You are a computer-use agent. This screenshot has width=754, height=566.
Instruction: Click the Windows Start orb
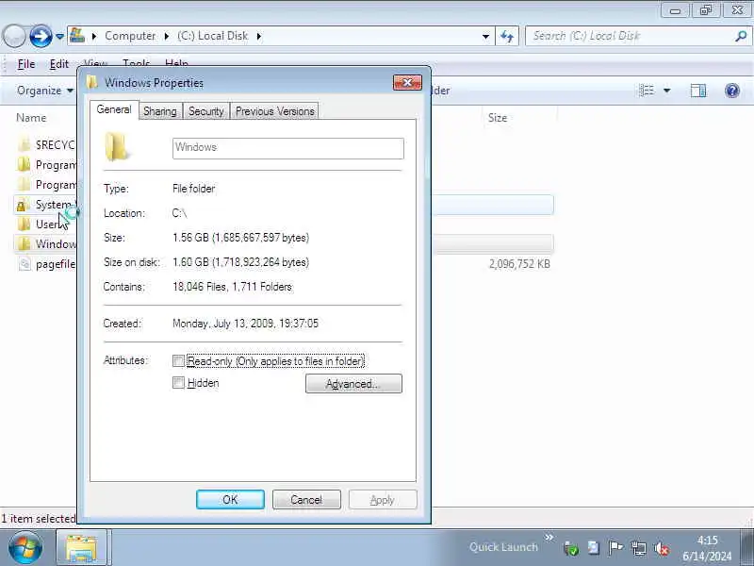point(25,548)
